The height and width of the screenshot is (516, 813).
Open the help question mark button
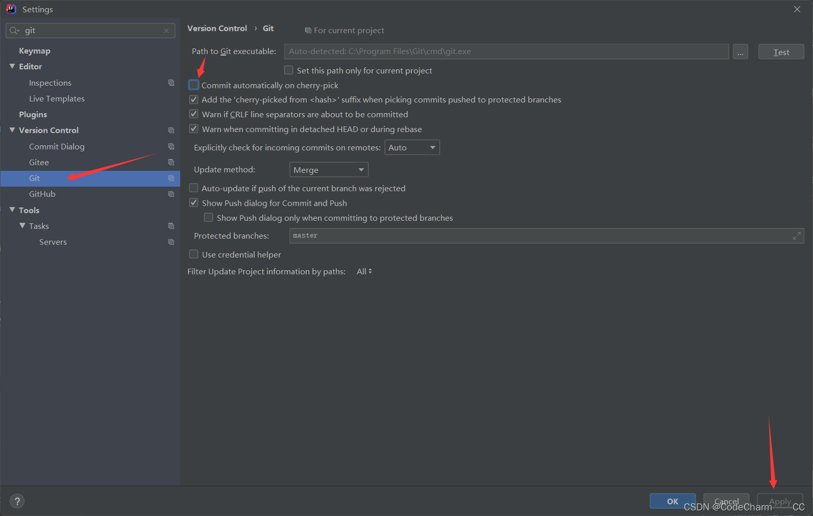(17, 501)
